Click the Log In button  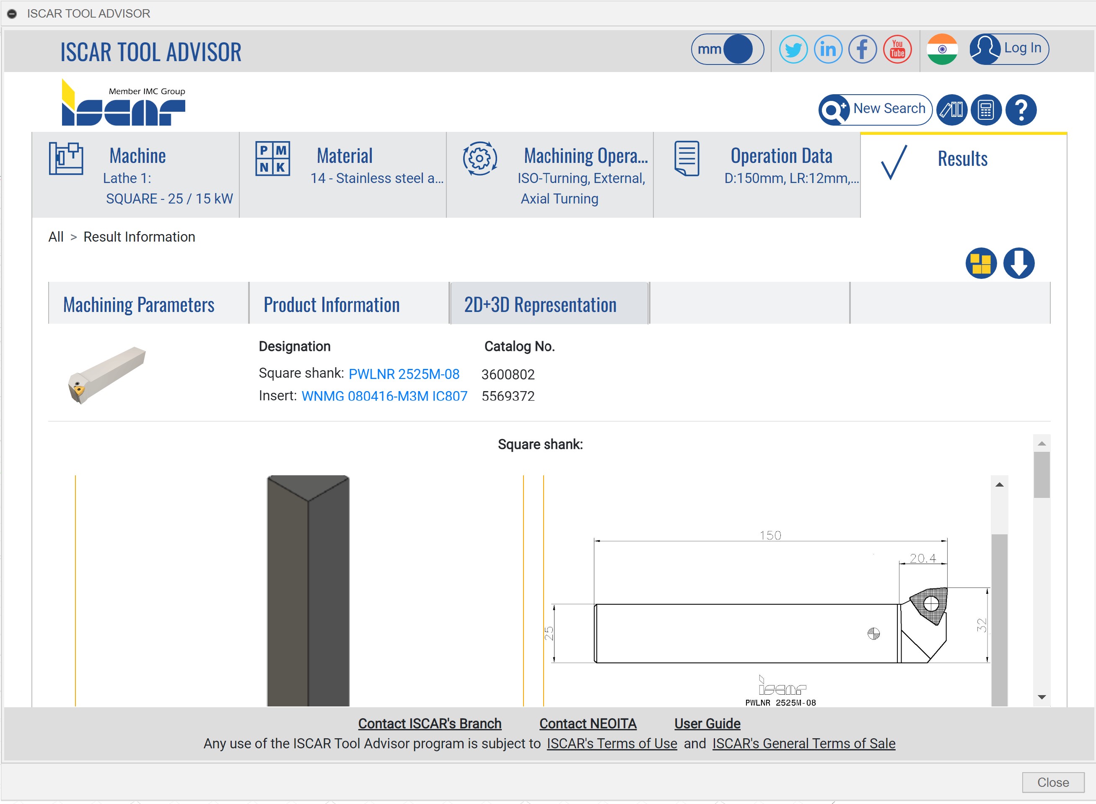coord(1009,49)
